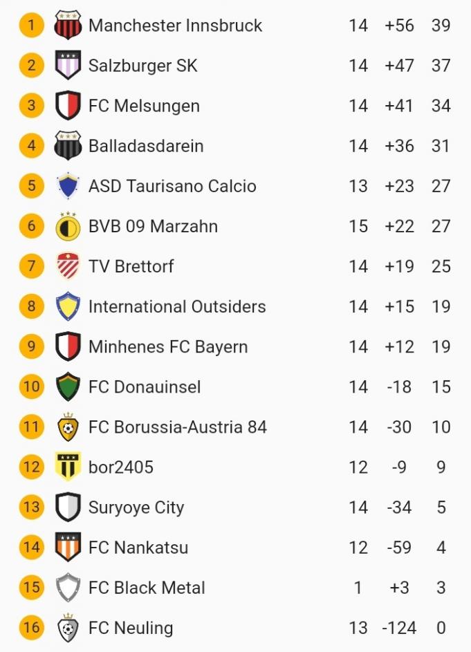Click the rank 16 position badge
Screen dimensions: 471x652
31,628
